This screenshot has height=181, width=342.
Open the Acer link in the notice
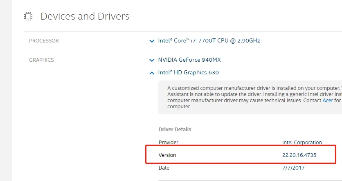pos(328,101)
